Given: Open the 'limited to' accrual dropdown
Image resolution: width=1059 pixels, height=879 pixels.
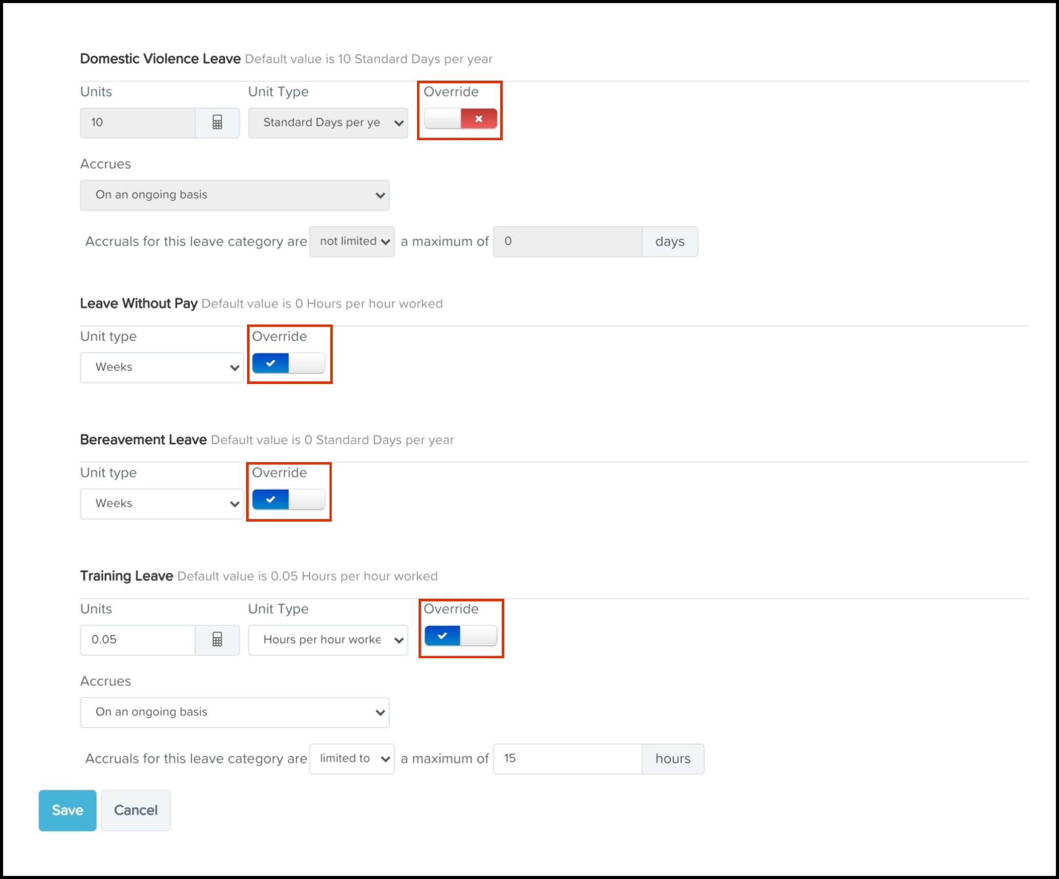Looking at the screenshot, I should click(352, 759).
